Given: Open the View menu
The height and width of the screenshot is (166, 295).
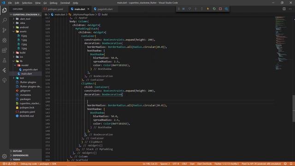Looking at the screenshot, I should coord(38,3).
